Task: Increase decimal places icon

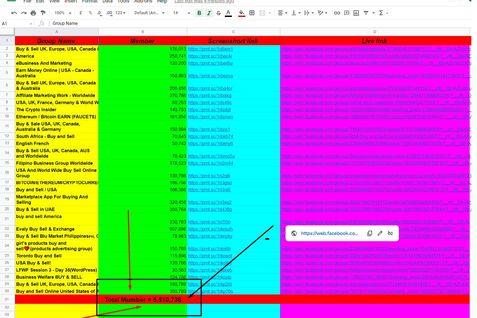Action: pos(109,13)
